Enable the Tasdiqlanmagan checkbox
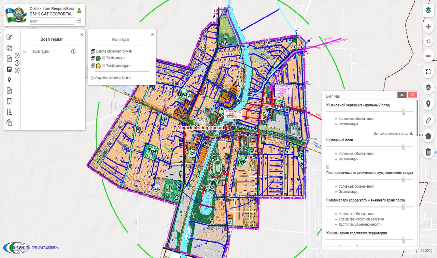Screen dimensions: 437x258 pyautogui.click(x=103, y=66)
